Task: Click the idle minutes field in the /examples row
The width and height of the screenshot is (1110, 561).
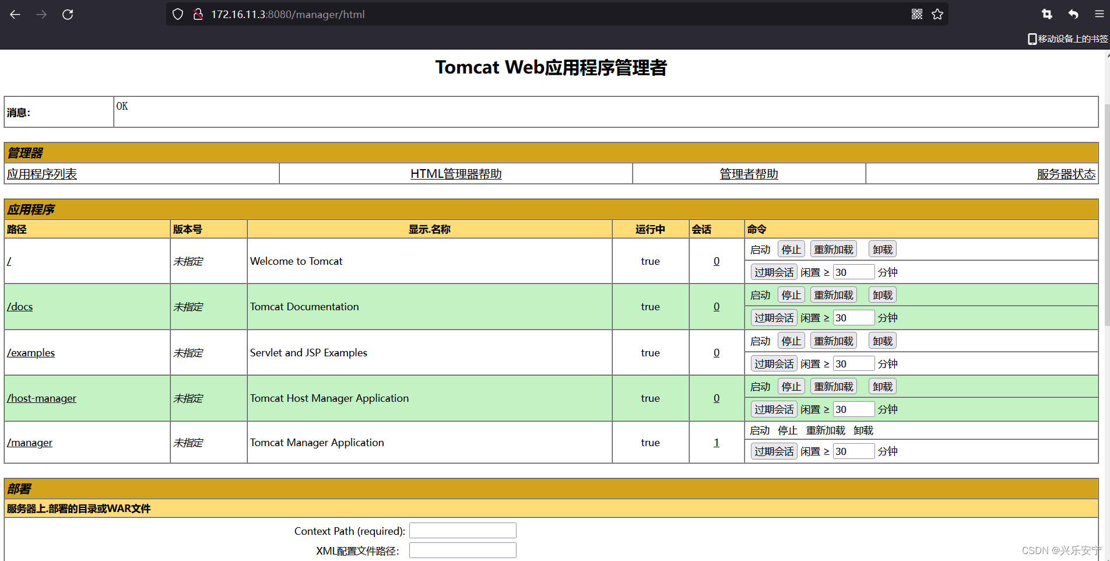Action: coord(853,364)
